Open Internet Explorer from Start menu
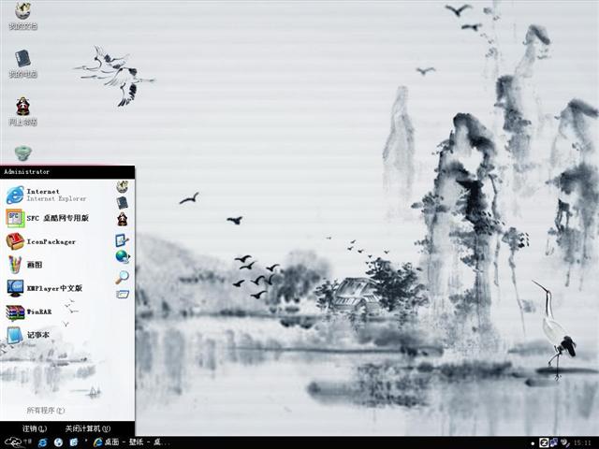This screenshot has height=449, width=599. (47, 194)
